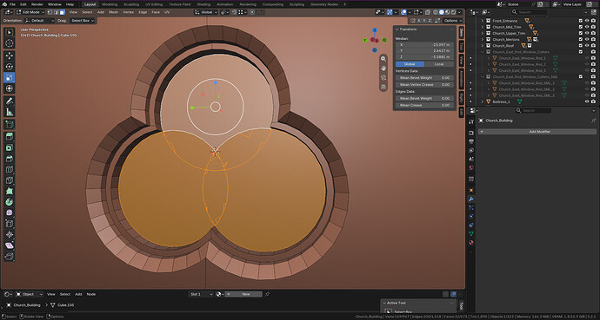Open the Options dropdown
This screenshot has height=320, width=600.
pyautogui.click(x=453, y=21)
